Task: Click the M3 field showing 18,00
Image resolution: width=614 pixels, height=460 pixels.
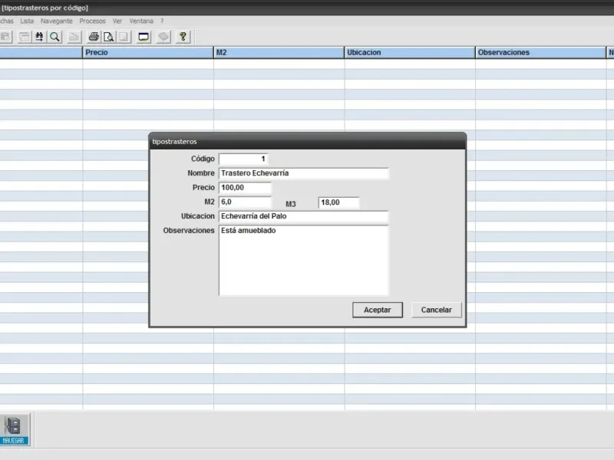Action: point(338,202)
